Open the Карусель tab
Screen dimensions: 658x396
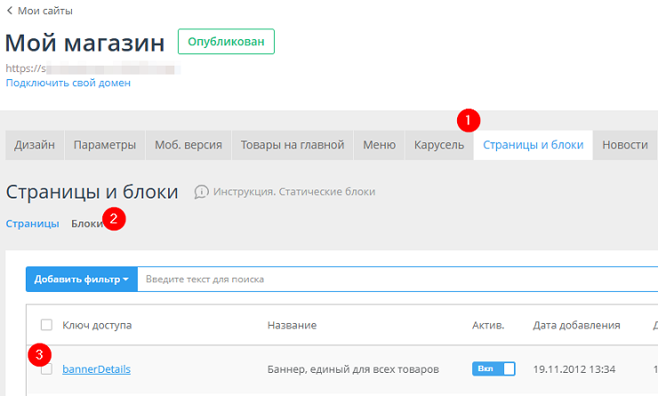pos(439,145)
